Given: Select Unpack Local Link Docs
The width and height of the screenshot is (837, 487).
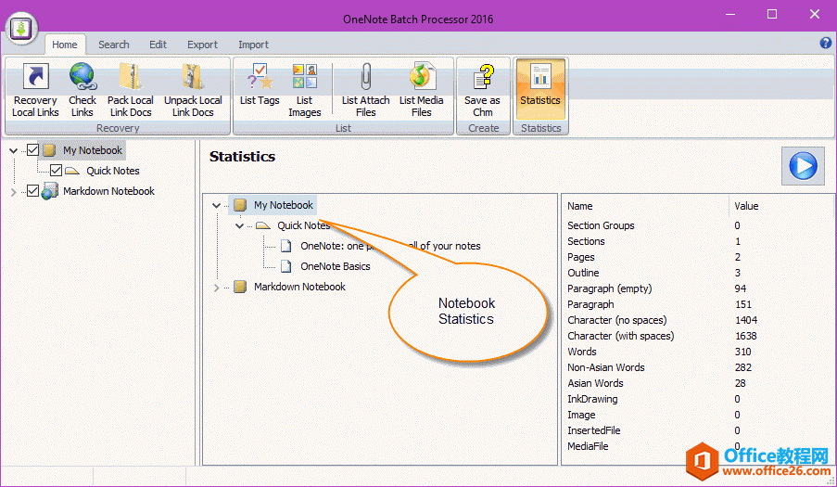Looking at the screenshot, I should 193,90.
